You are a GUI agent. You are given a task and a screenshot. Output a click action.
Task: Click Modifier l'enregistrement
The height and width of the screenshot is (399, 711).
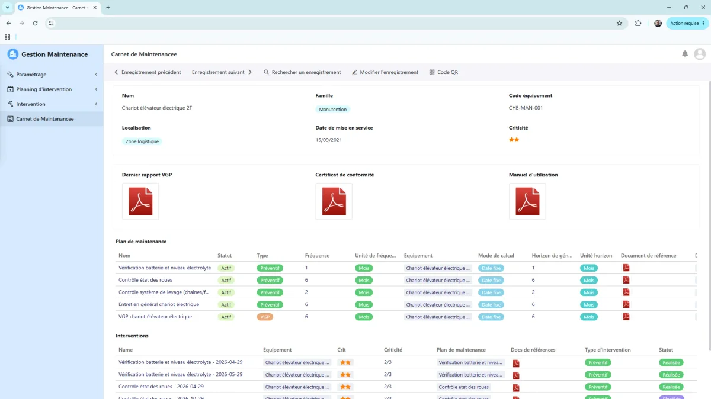point(385,72)
